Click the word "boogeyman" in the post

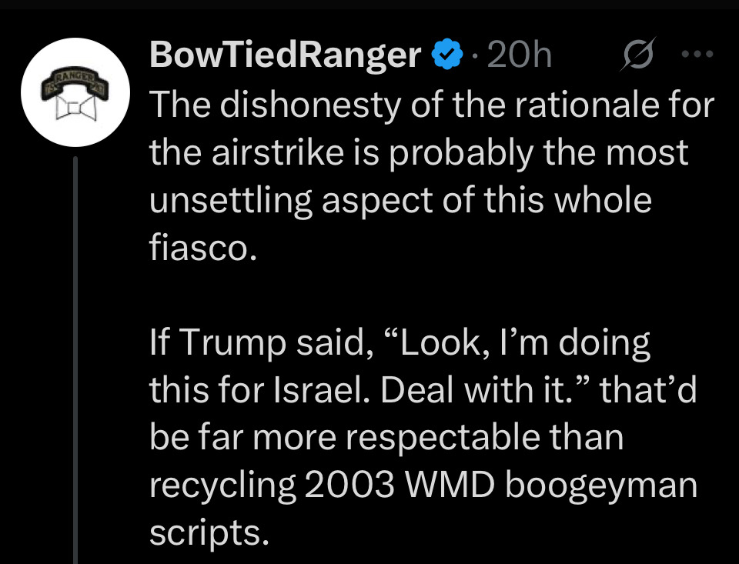[601, 487]
